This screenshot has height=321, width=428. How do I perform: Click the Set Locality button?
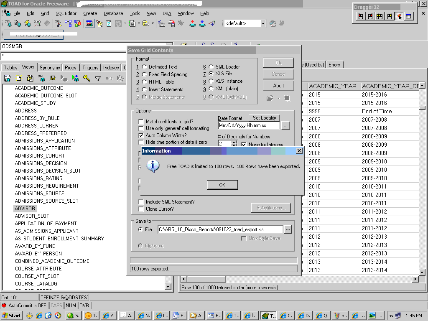(x=264, y=117)
